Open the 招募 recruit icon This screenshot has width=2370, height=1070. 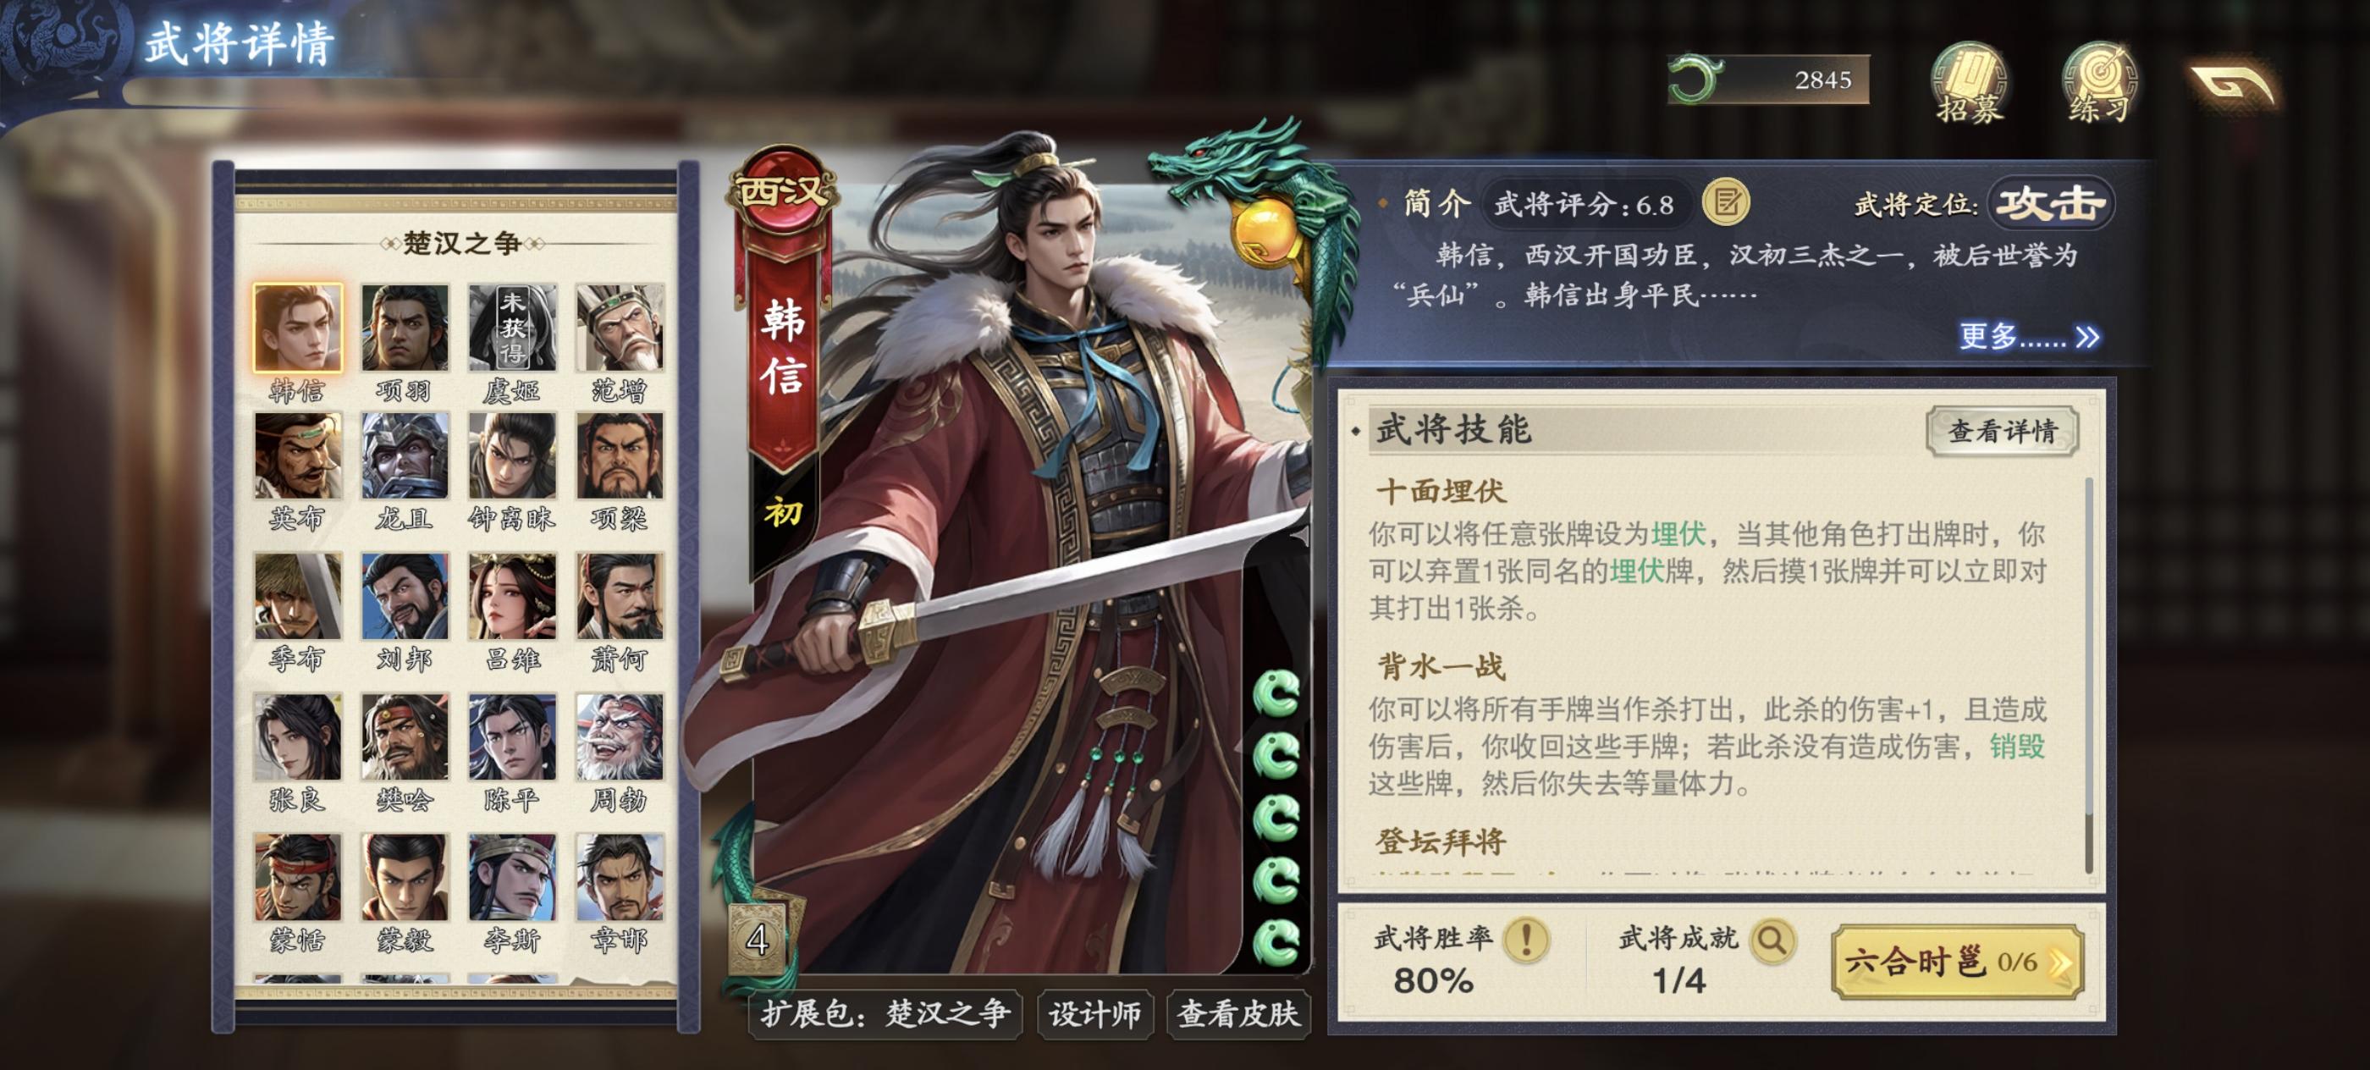1968,83
